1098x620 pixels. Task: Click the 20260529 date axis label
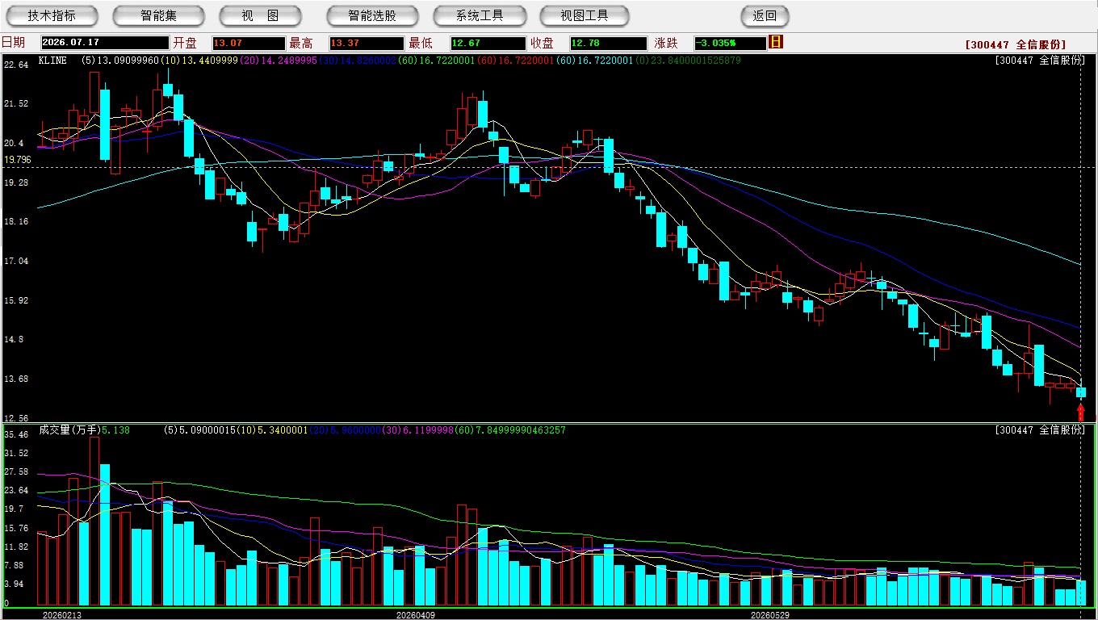[770, 614]
